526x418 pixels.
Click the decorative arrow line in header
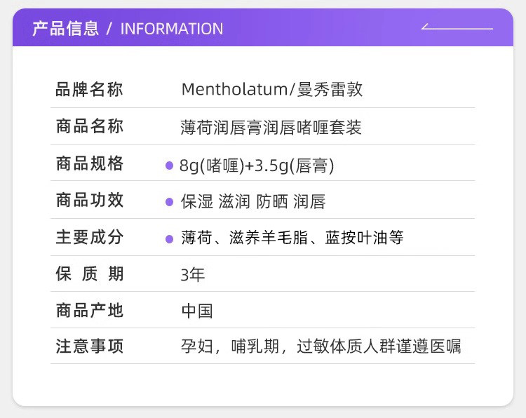pos(457,29)
